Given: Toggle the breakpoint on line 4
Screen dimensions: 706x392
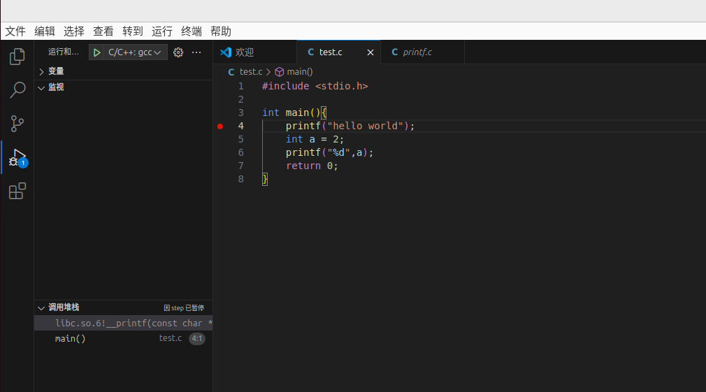Looking at the screenshot, I should click(220, 126).
